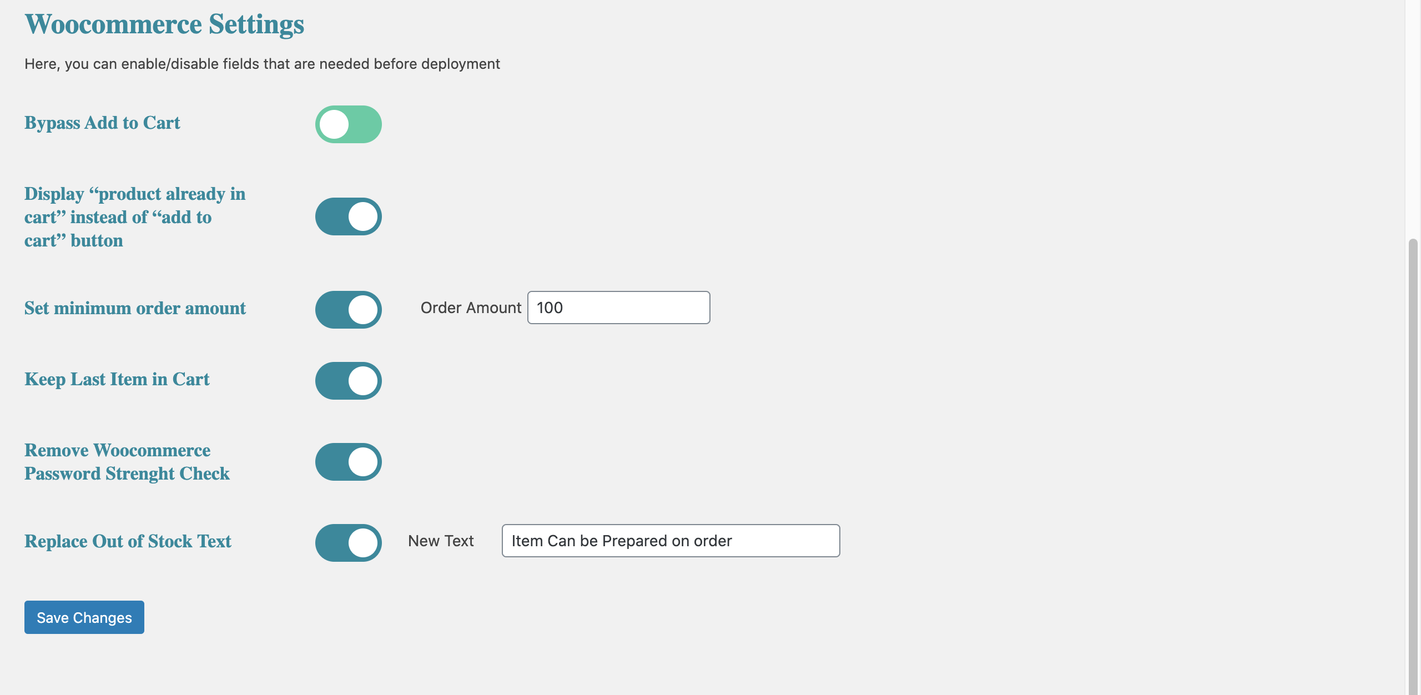This screenshot has height=695, width=1421.
Task: Focus the New Text input field
Action: [x=671, y=541]
